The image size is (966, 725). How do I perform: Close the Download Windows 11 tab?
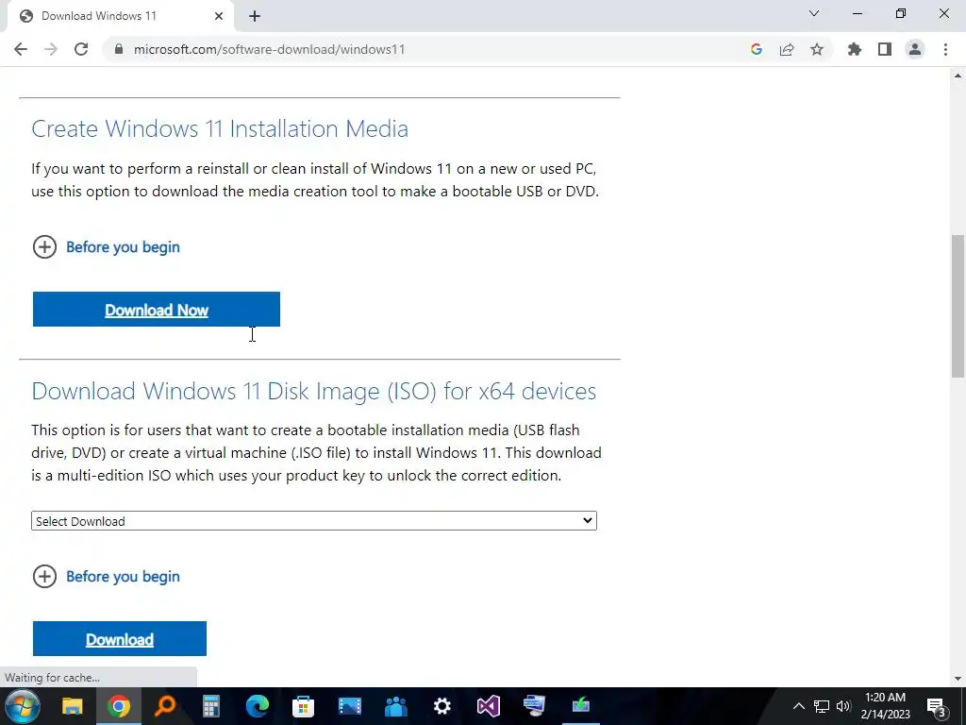(219, 16)
